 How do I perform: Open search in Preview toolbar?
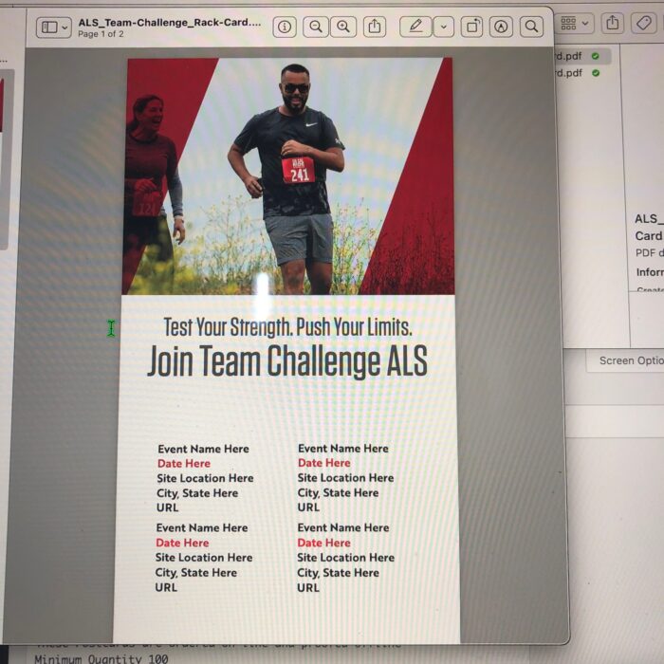point(531,27)
